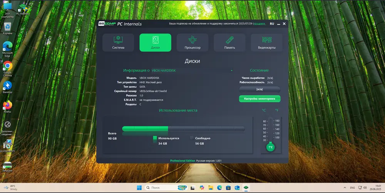Image resolution: width=385 pixels, height=193 pixels.
Task: Click the taskbar Поиск search box
Action: tap(166, 188)
